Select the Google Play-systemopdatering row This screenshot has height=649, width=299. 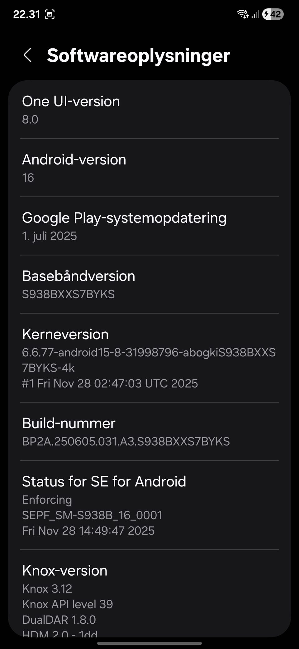pos(149,226)
